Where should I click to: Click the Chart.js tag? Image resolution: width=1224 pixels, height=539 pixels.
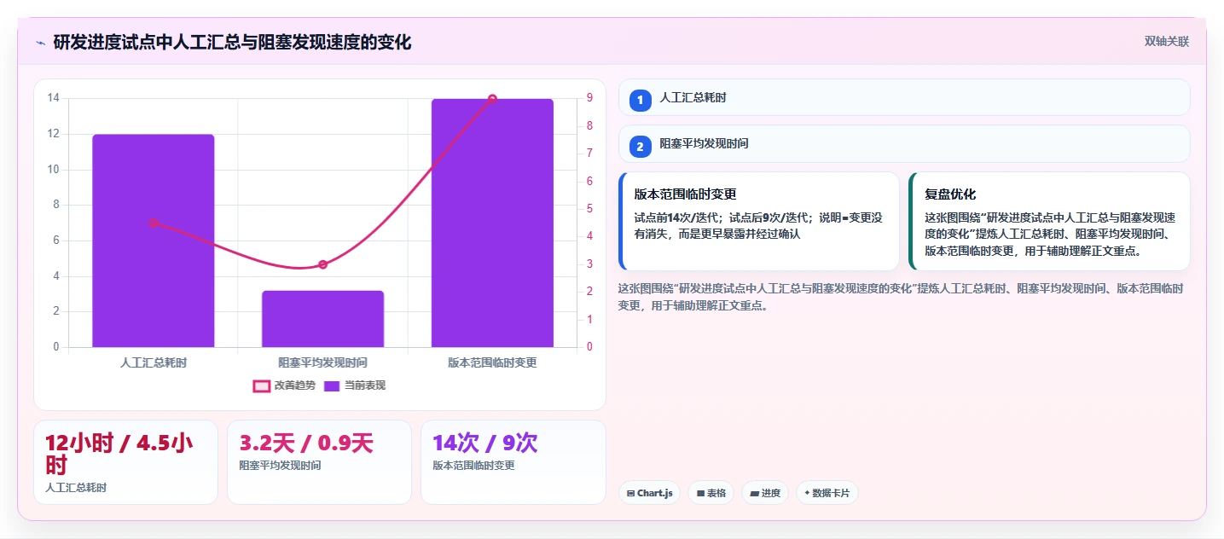pyautogui.click(x=649, y=493)
